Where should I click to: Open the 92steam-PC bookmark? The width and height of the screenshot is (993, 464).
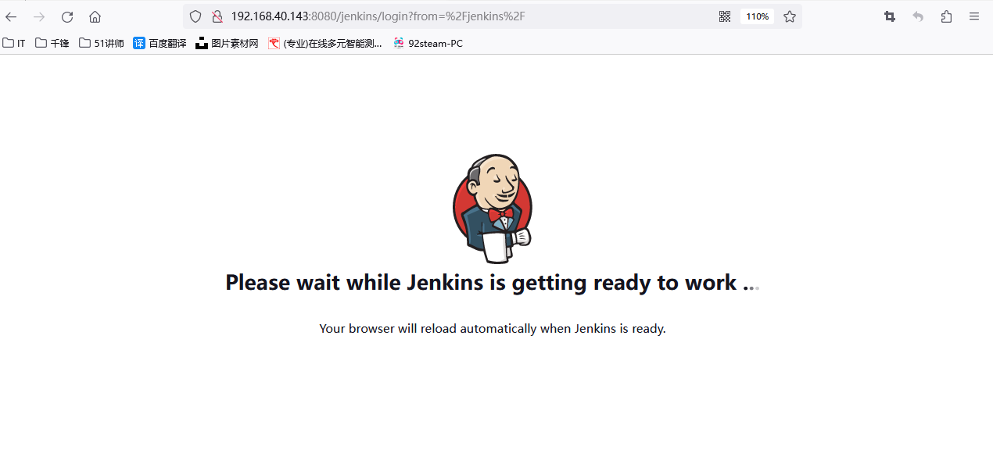[x=428, y=43]
